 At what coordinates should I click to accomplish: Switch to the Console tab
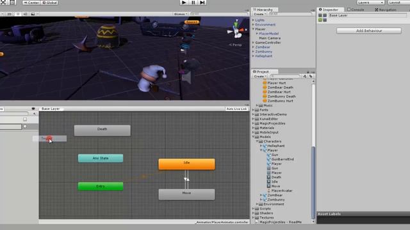[x=356, y=10]
